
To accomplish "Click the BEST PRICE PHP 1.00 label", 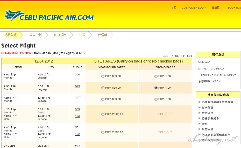I will (177, 56).
